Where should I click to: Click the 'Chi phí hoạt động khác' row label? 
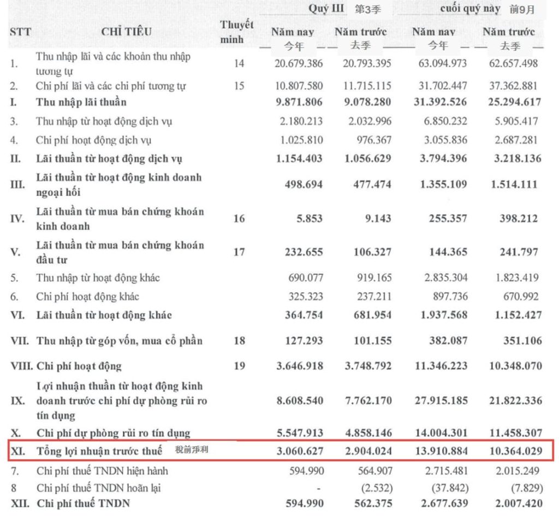pyautogui.click(x=87, y=297)
